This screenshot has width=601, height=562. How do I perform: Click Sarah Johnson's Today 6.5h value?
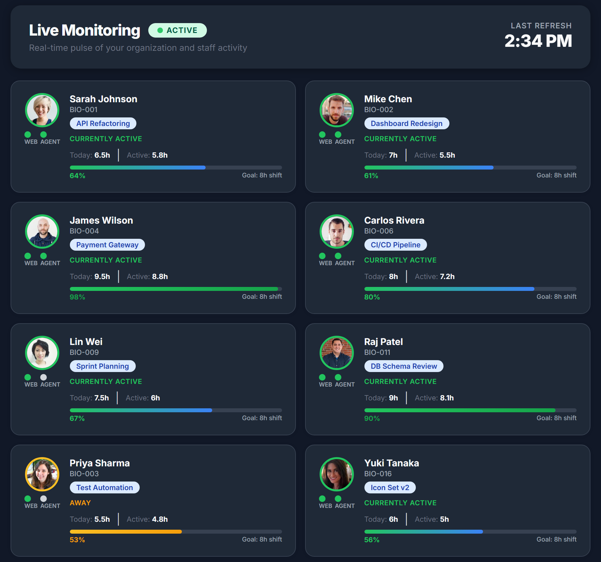pyautogui.click(x=102, y=155)
